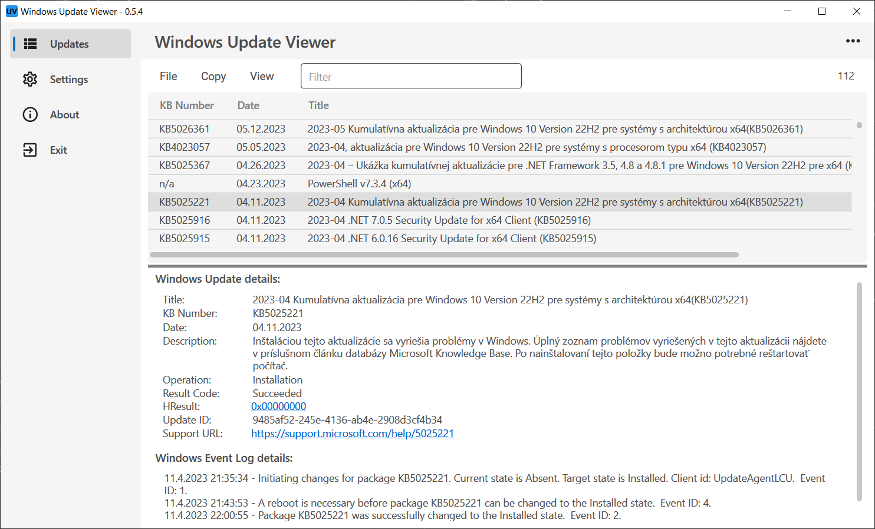This screenshot has width=875, height=529.
Task: Click the Exit door arrow icon
Action: (30, 150)
